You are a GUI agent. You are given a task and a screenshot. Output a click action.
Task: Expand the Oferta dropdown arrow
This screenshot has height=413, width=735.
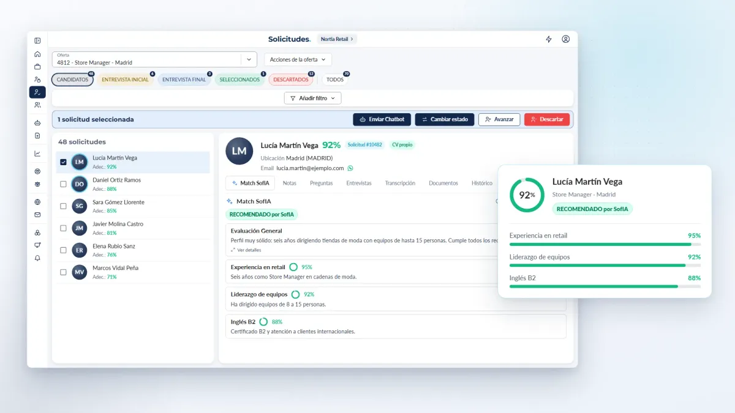[x=249, y=59]
